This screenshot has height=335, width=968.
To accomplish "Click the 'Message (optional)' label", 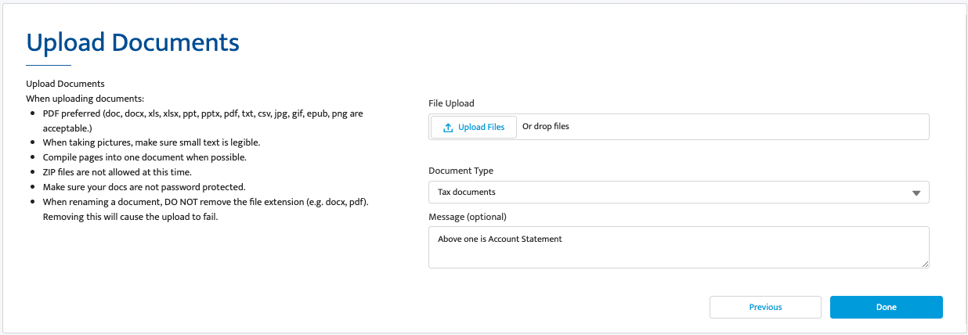I will pos(467,217).
